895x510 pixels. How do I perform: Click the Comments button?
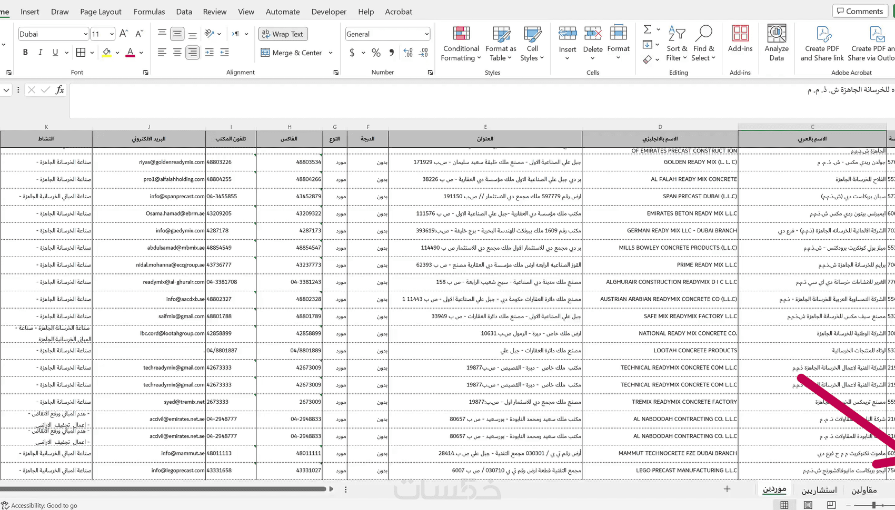860,11
